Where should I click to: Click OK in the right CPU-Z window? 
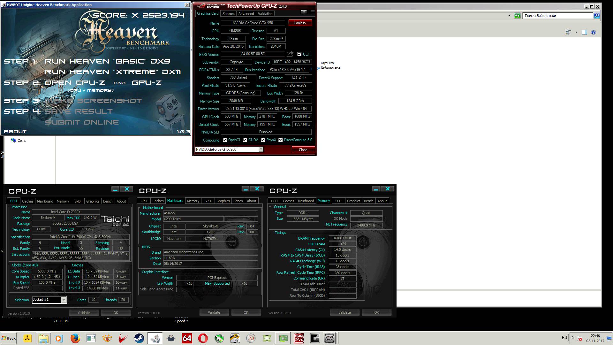pos(376,312)
